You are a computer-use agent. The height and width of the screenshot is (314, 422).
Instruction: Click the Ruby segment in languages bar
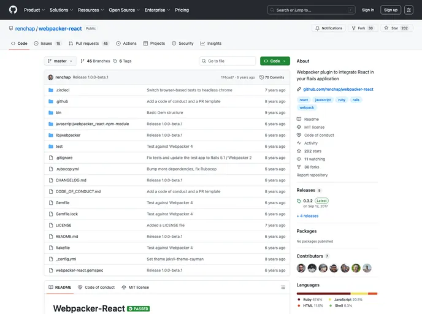pos(324,294)
